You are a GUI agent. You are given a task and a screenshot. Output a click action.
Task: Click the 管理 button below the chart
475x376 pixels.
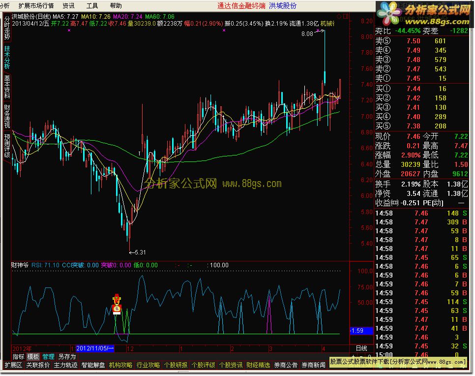click(49, 357)
